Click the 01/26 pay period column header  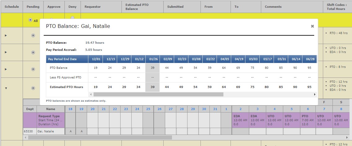152,59
